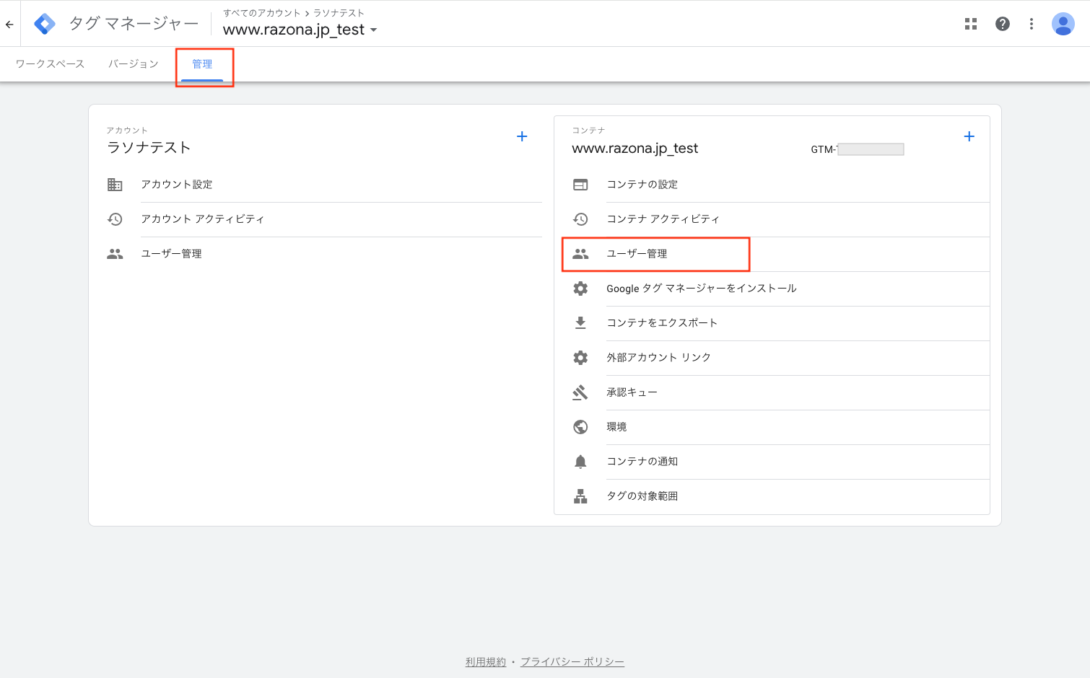Open アカウント設定 link
Screen dimensions: 1090x678
pyautogui.click(x=177, y=185)
